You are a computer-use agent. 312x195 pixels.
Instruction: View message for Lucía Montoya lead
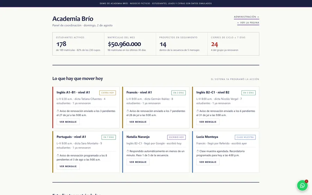[x=208, y=162]
